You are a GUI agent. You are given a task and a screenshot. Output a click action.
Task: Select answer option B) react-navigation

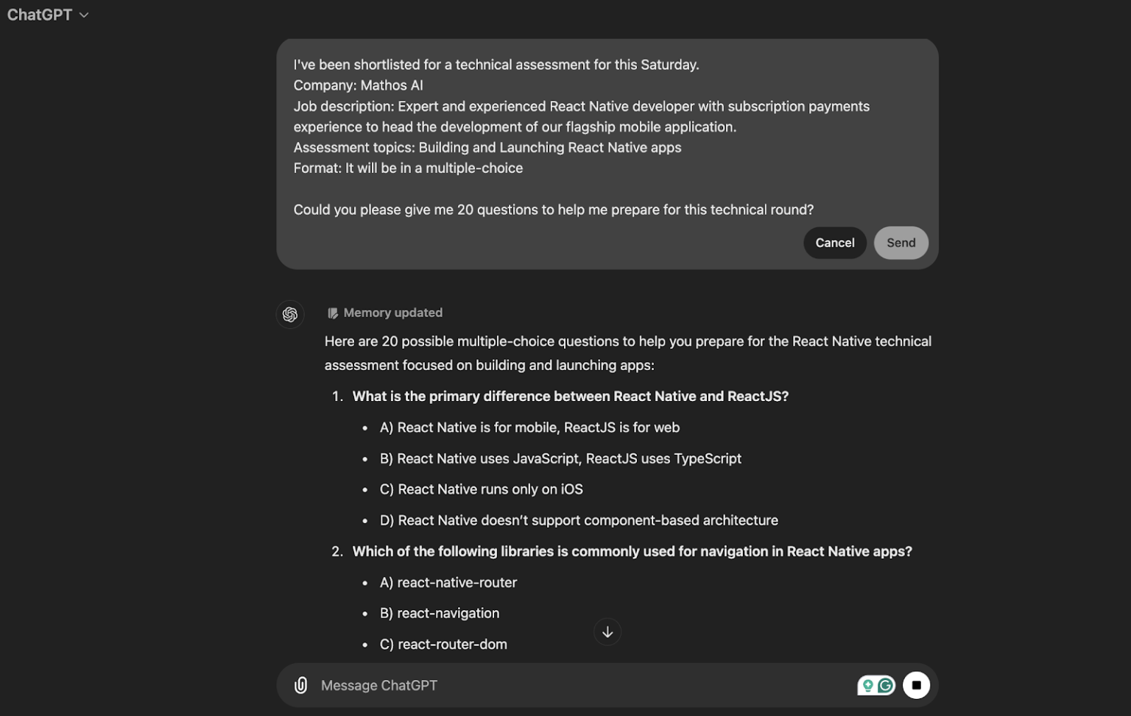tap(440, 613)
